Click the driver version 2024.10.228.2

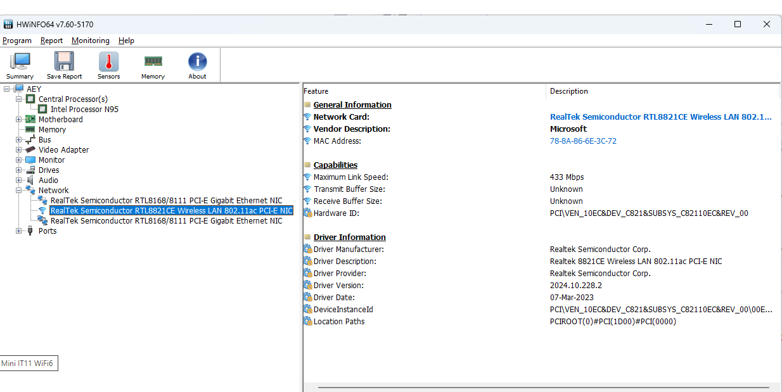(x=576, y=286)
